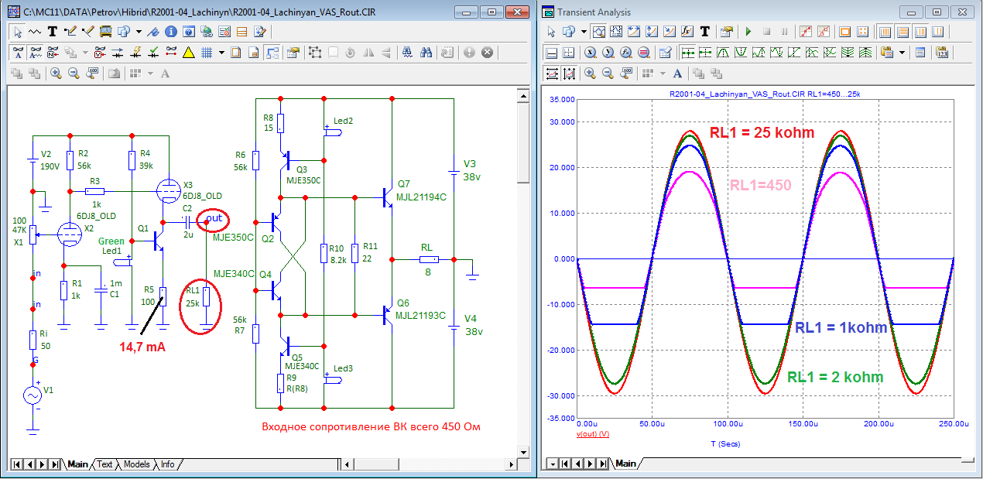Run the transient analysis with green play
The width and height of the screenshot is (983, 479).
pyautogui.click(x=748, y=32)
